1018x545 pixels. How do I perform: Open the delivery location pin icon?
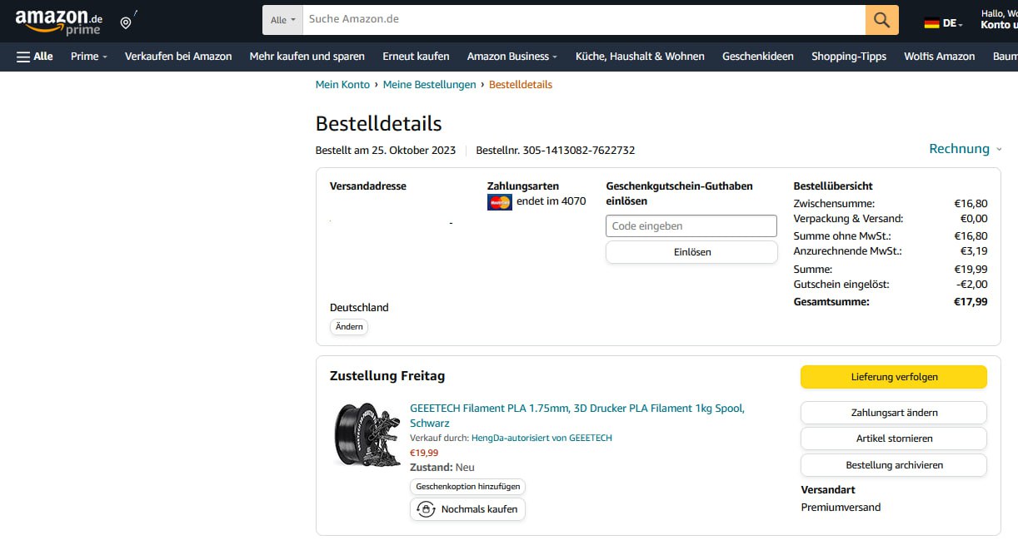(127, 22)
